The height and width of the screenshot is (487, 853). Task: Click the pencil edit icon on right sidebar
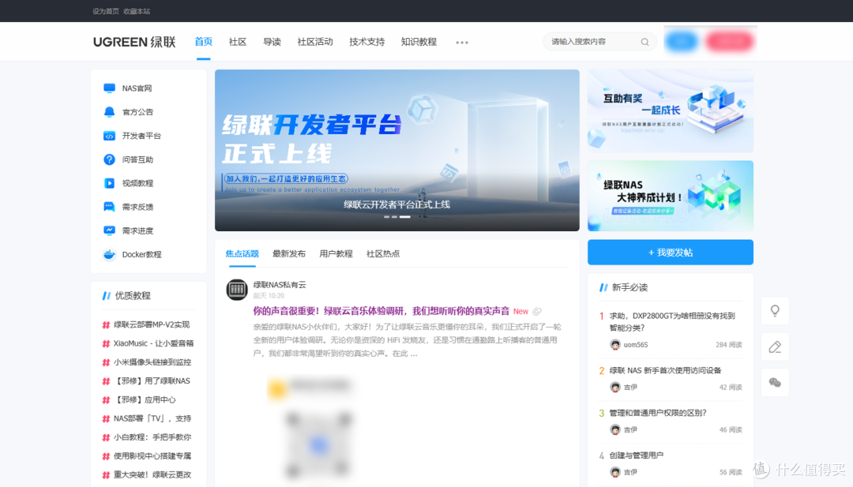pos(775,347)
